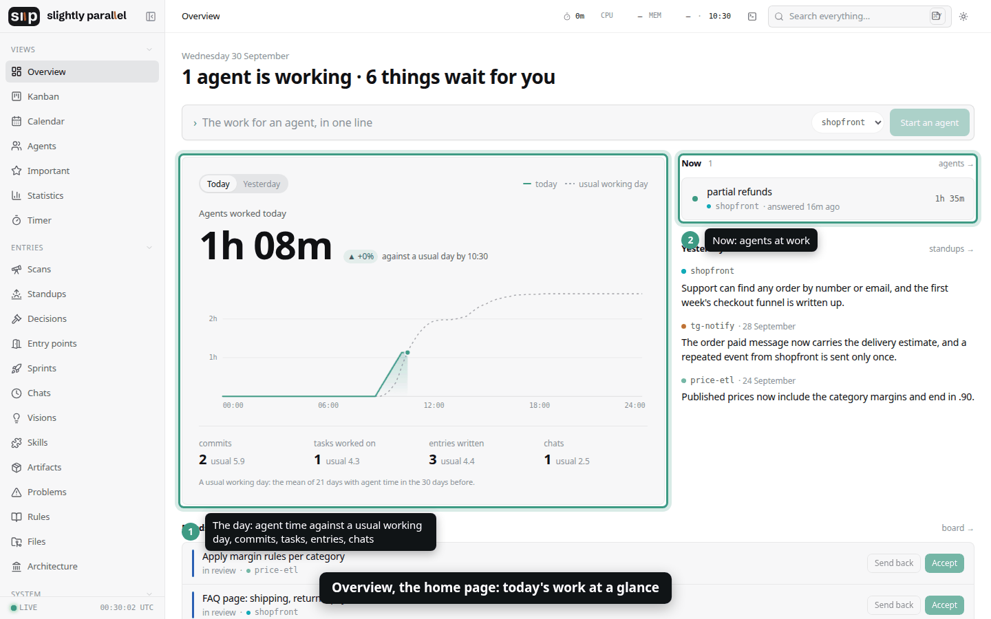The width and height of the screenshot is (991, 619).
Task: Open Problems with the warning icon
Action: pos(82,492)
